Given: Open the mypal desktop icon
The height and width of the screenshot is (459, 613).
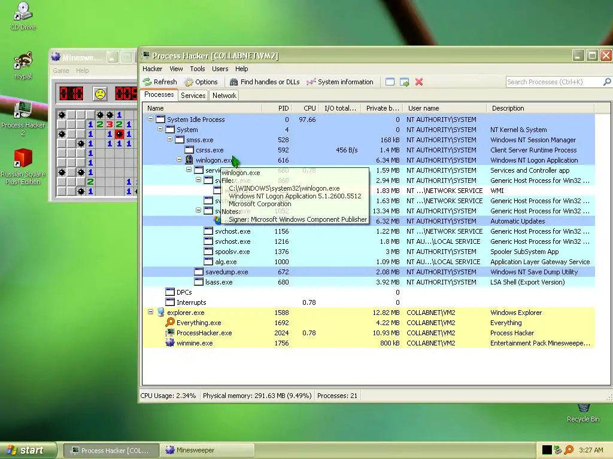Looking at the screenshot, I should 23,65.
